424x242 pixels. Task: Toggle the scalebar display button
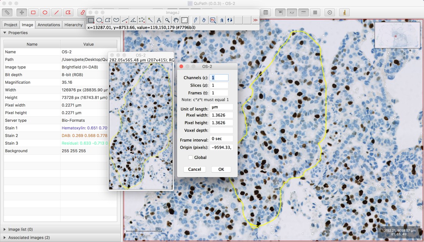[x=304, y=13]
